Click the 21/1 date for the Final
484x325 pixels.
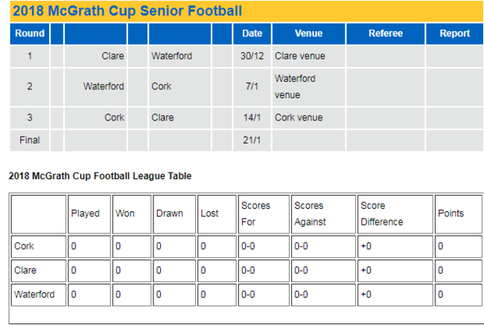click(x=252, y=140)
